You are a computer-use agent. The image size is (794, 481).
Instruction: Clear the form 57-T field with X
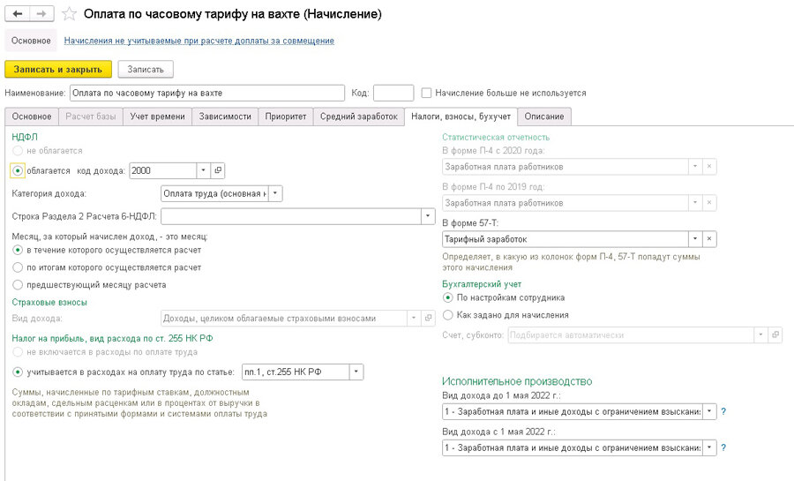tap(709, 239)
